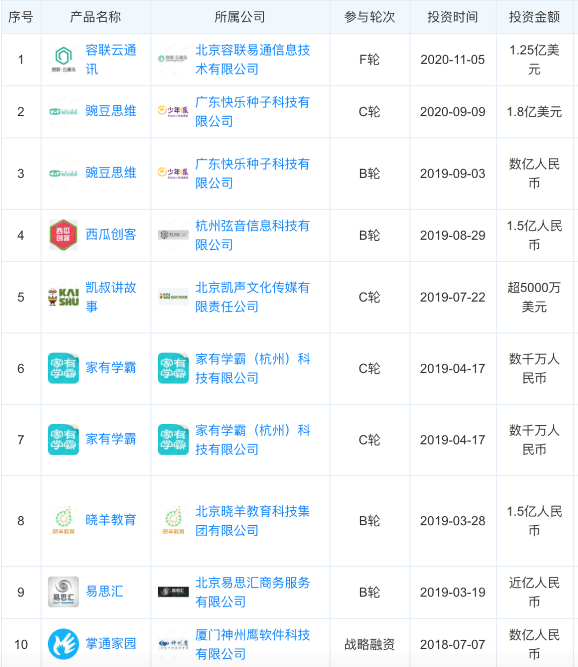
Task: Click the 北京容联易通 company logo in row 1
Action: coord(173,59)
